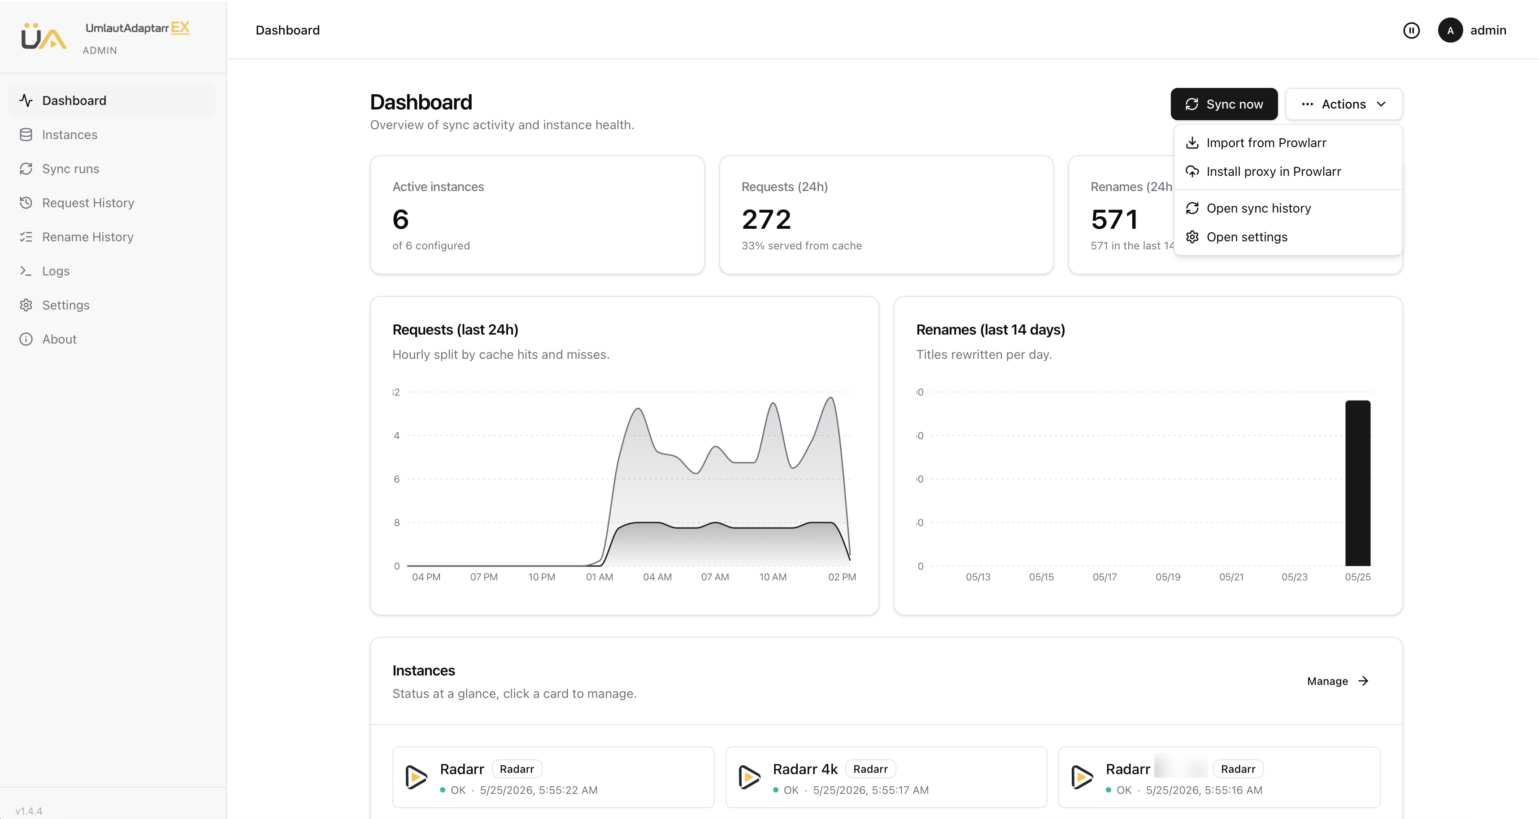Viewport: 1539px width, 819px height.
Task: Click the Active instances card
Action: (537, 215)
